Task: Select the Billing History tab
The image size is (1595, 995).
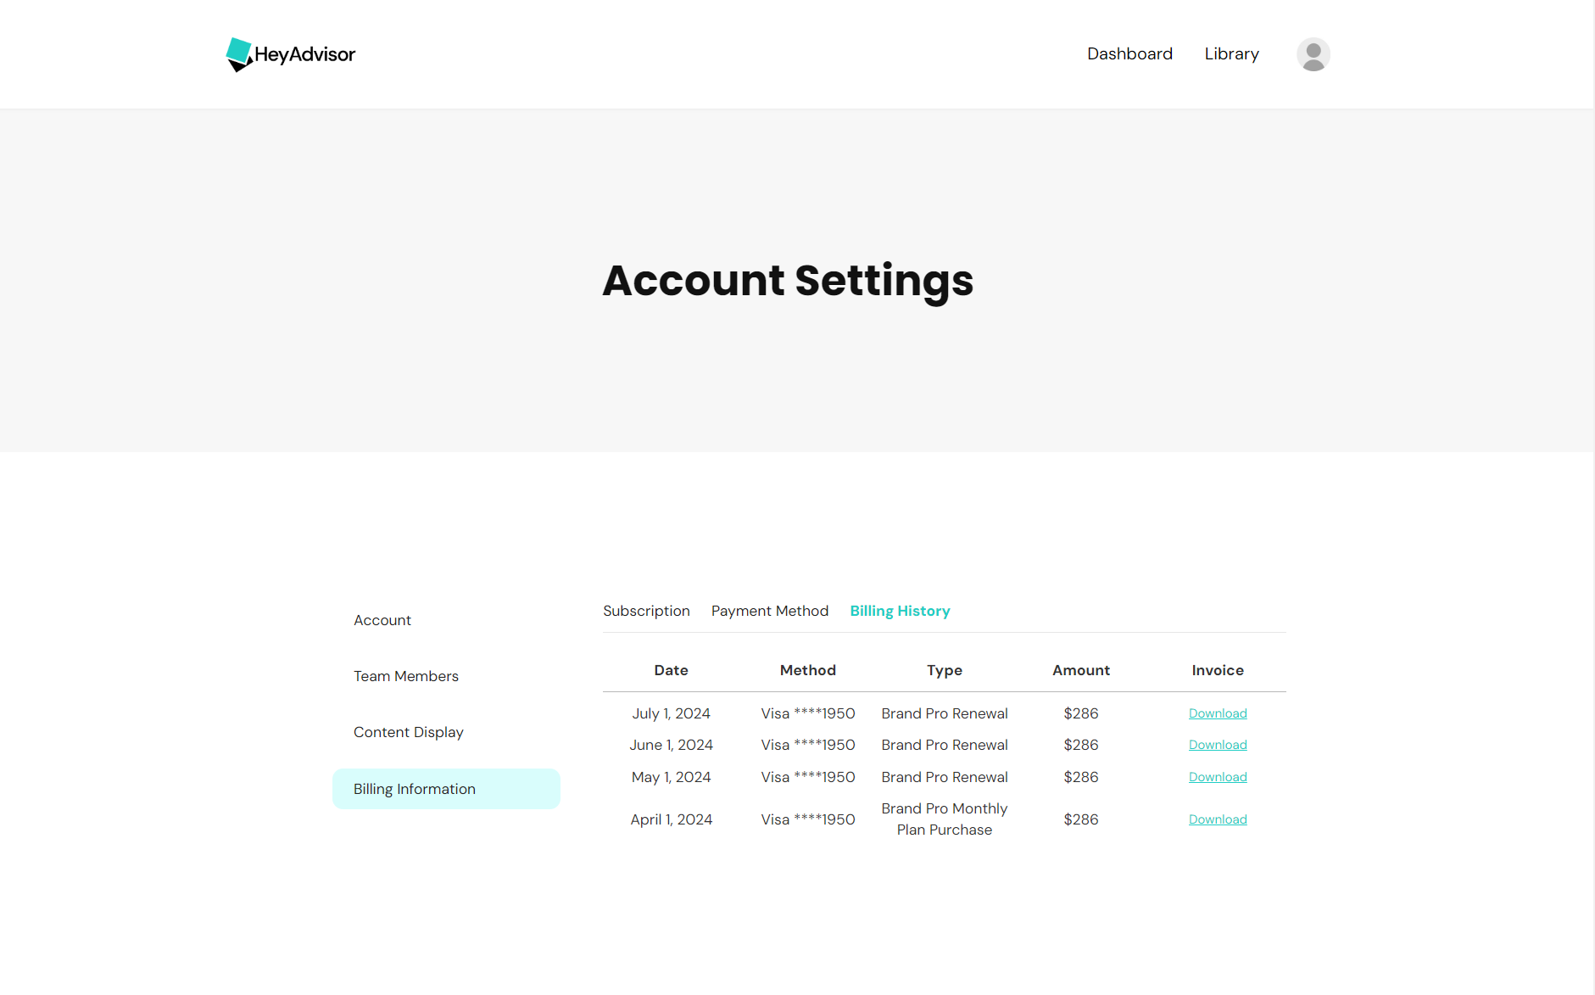Action: [x=900, y=611]
